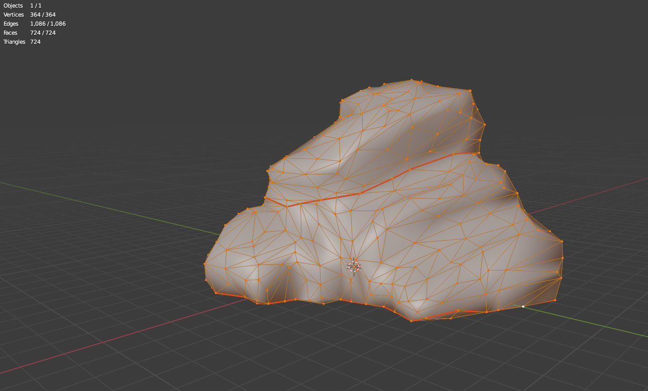Click the 3D cursor on the rock mesh
648x391 pixels.
(x=354, y=266)
